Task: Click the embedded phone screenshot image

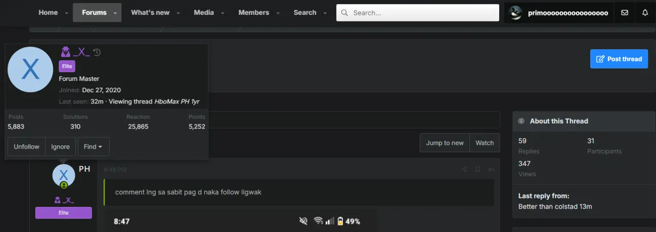Action: pyautogui.click(x=240, y=221)
